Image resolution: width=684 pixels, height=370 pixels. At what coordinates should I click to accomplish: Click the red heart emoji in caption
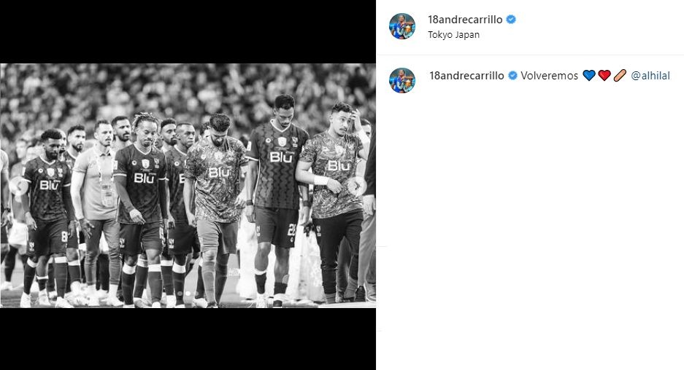click(x=604, y=76)
